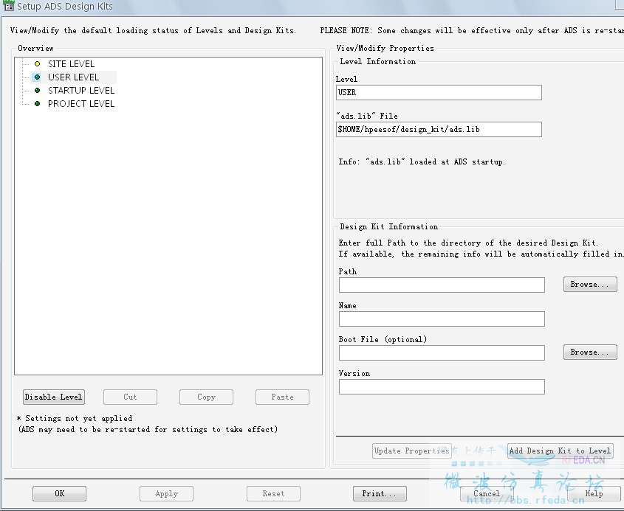624x511 pixels.
Task: Focus the Version input field
Action: 442,386
